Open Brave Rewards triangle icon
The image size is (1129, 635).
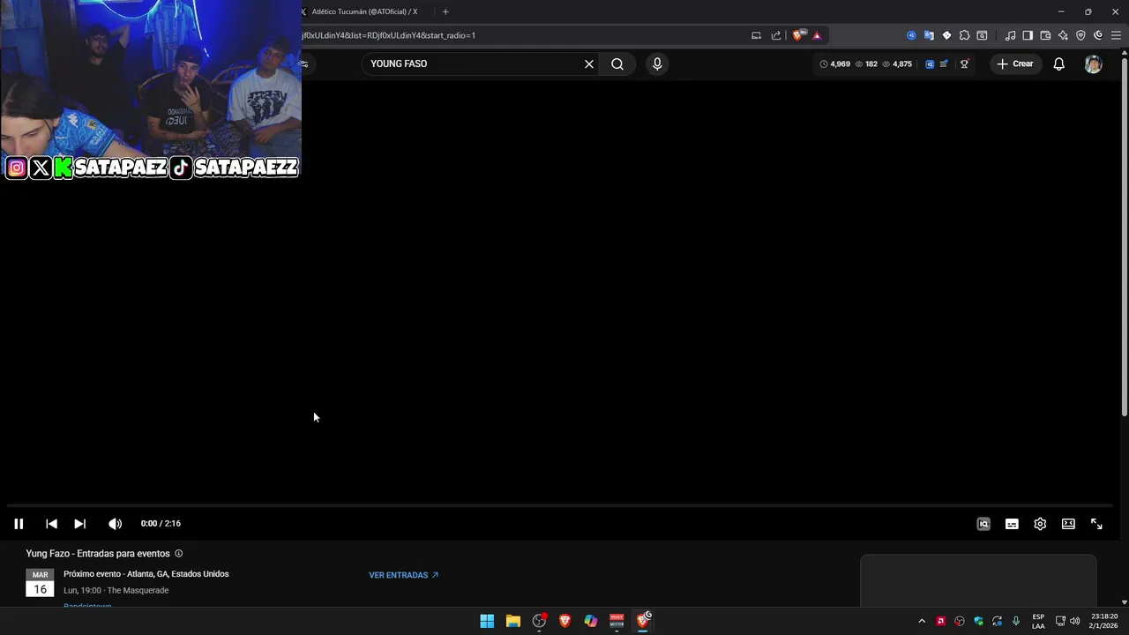click(x=817, y=35)
